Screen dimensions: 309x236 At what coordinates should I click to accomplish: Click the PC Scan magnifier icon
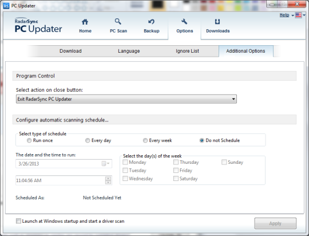point(118,21)
